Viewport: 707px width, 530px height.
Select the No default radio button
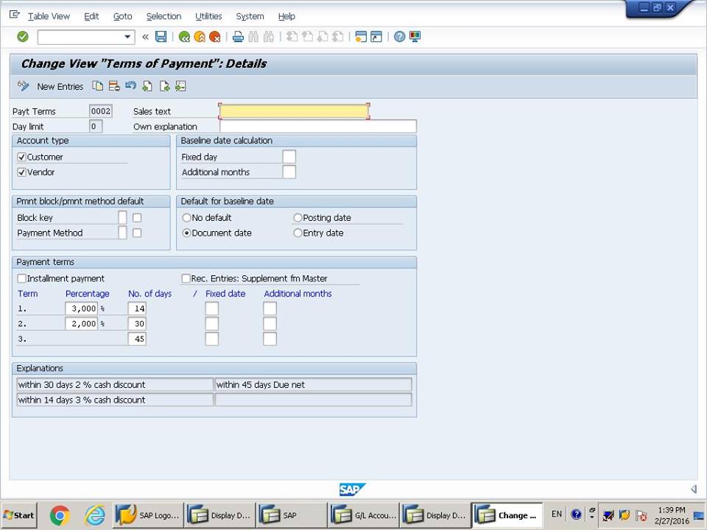pos(186,218)
